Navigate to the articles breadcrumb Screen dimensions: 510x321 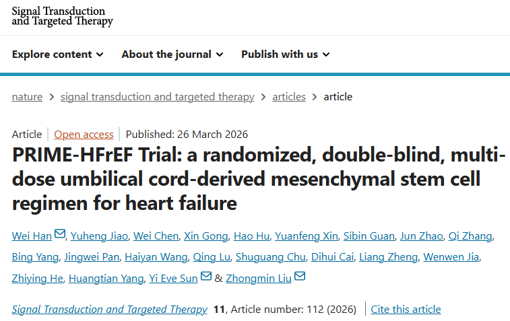point(289,96)
